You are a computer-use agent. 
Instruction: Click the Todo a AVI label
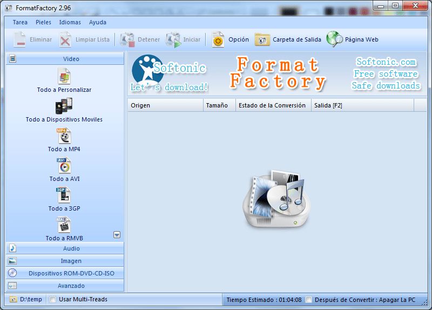(x=64, y=179)
